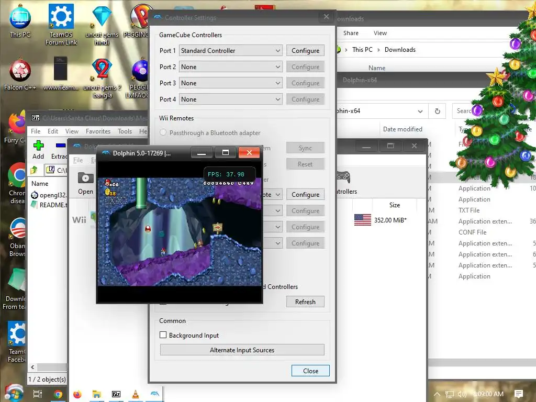Screen dimensions: 536x402
Task: Open the first Wii Remote dropdown
Action: pos(272,195)
